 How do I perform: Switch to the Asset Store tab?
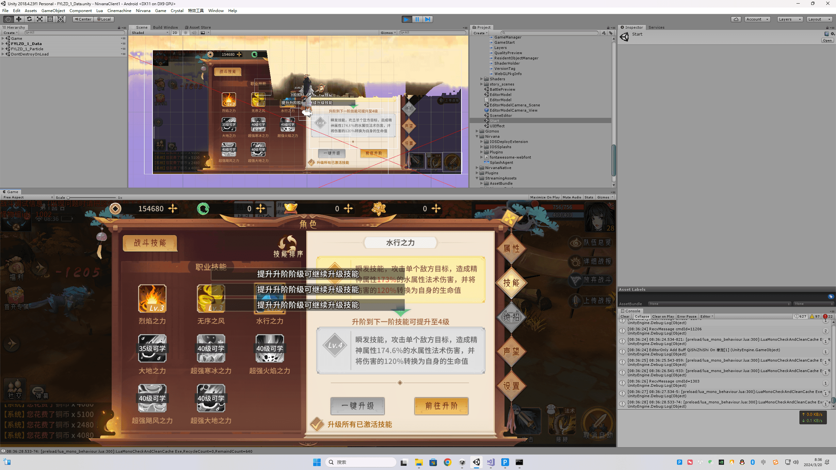(x=198, y=27)
